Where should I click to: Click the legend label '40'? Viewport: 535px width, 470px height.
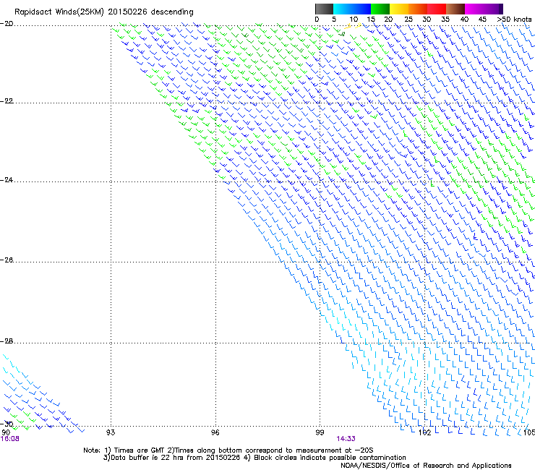464,20
